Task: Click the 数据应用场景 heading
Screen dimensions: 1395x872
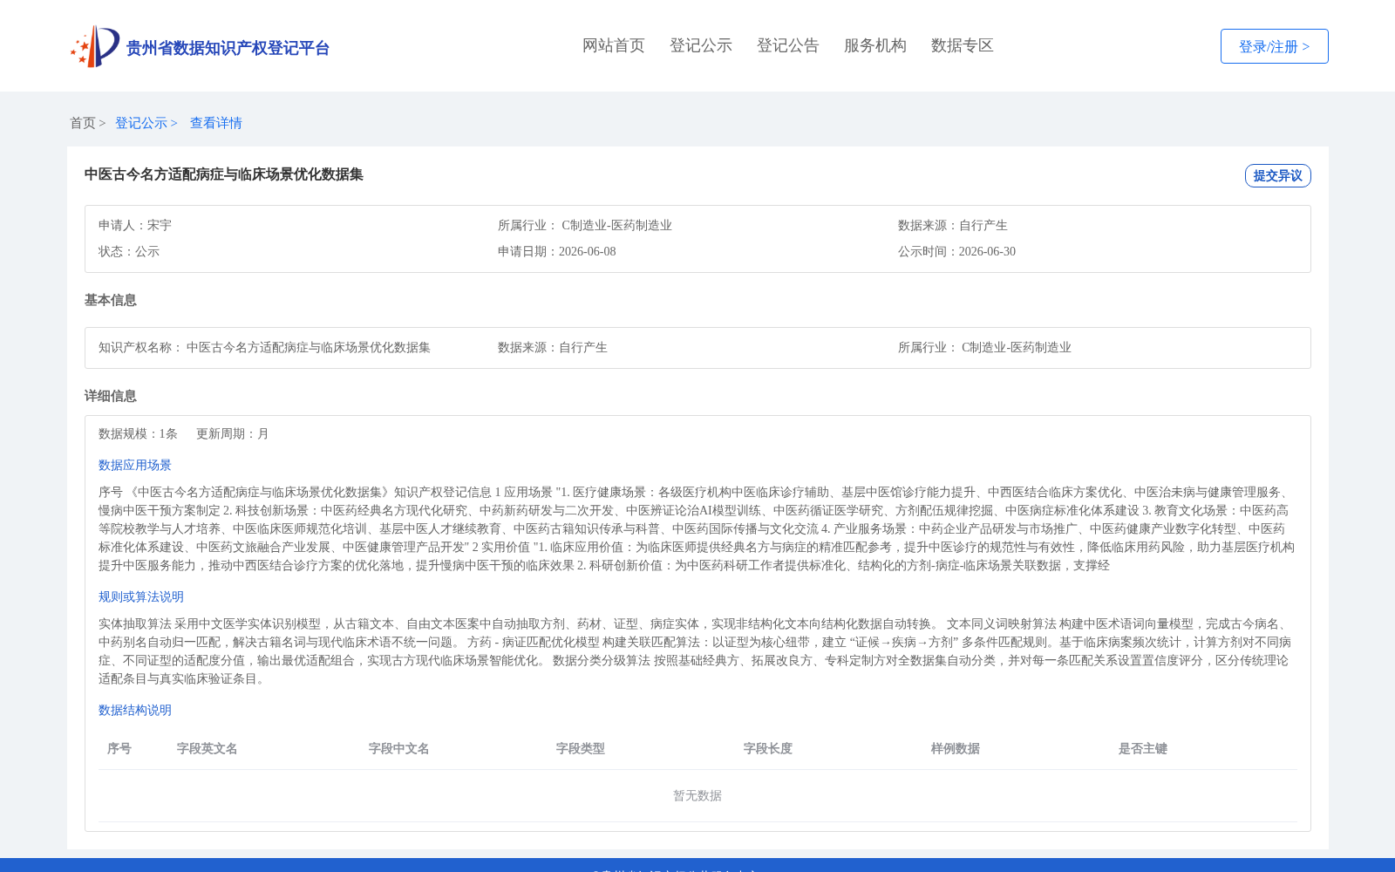Action: click(x=135, y=465)
